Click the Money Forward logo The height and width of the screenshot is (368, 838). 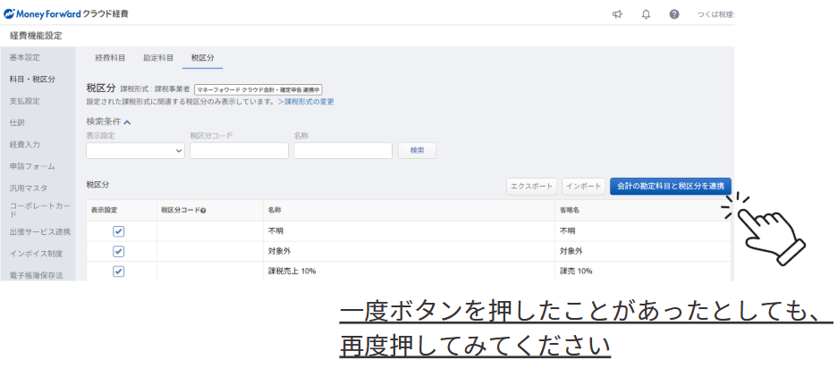pos(65,14)
